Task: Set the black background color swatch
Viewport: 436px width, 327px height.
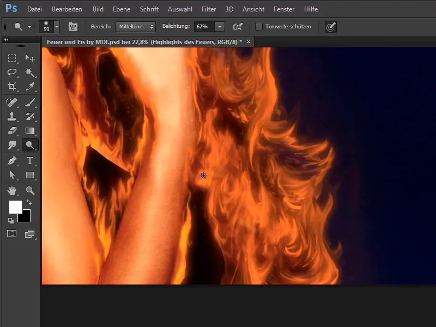Action: point(26,217)
